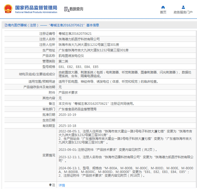
Task: Click the 注册证编号 row label
Action: point(47,34)
